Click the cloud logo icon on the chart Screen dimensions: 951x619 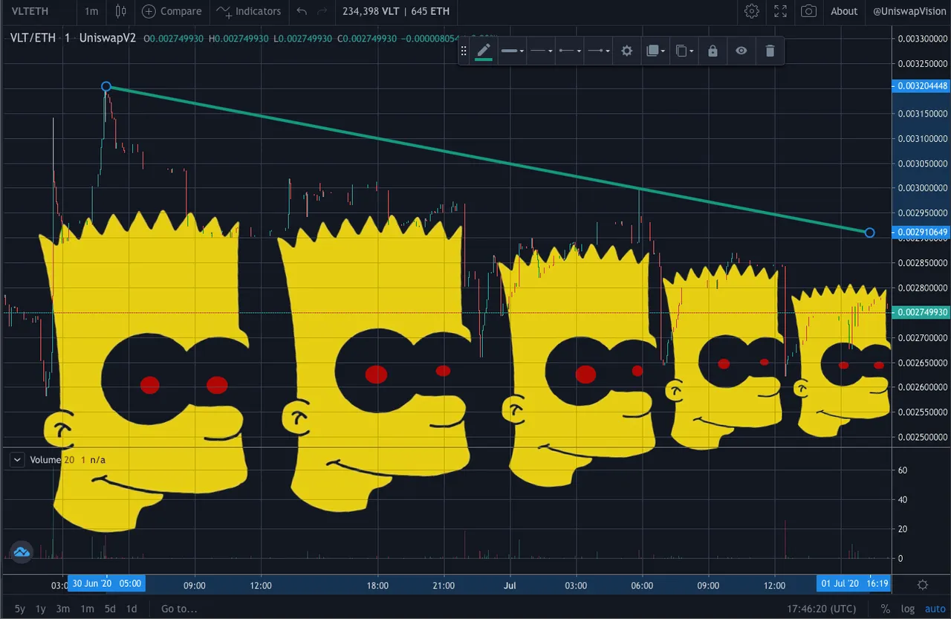click(x=21, y=551)
